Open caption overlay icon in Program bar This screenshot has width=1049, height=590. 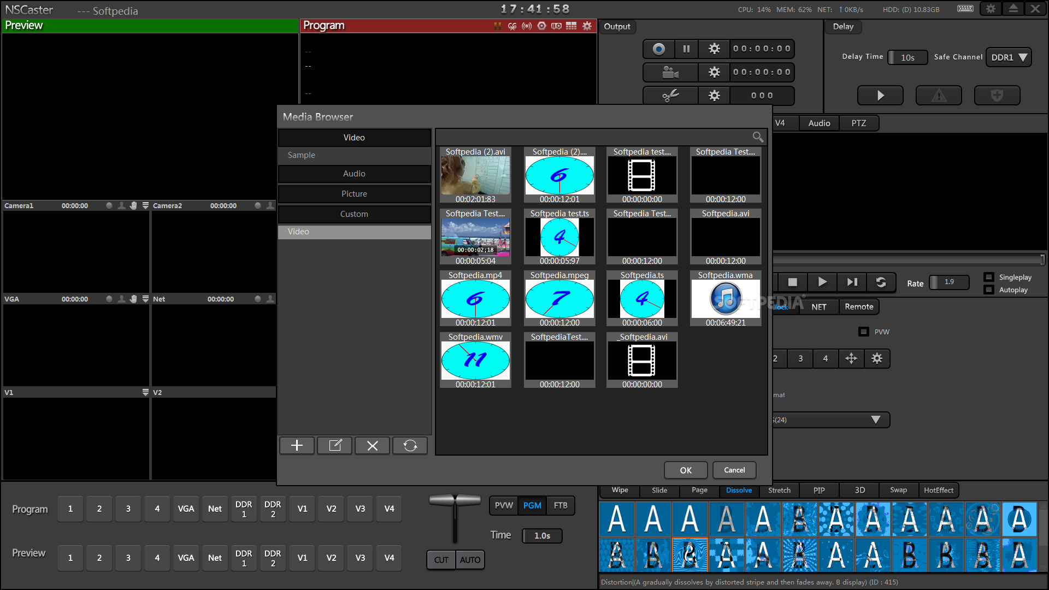(x=512, y=26)
